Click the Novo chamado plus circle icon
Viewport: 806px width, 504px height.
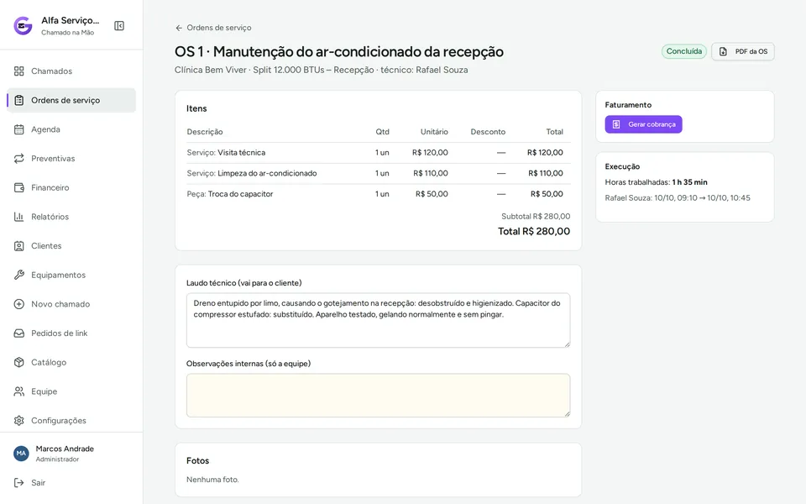(19, 304)
